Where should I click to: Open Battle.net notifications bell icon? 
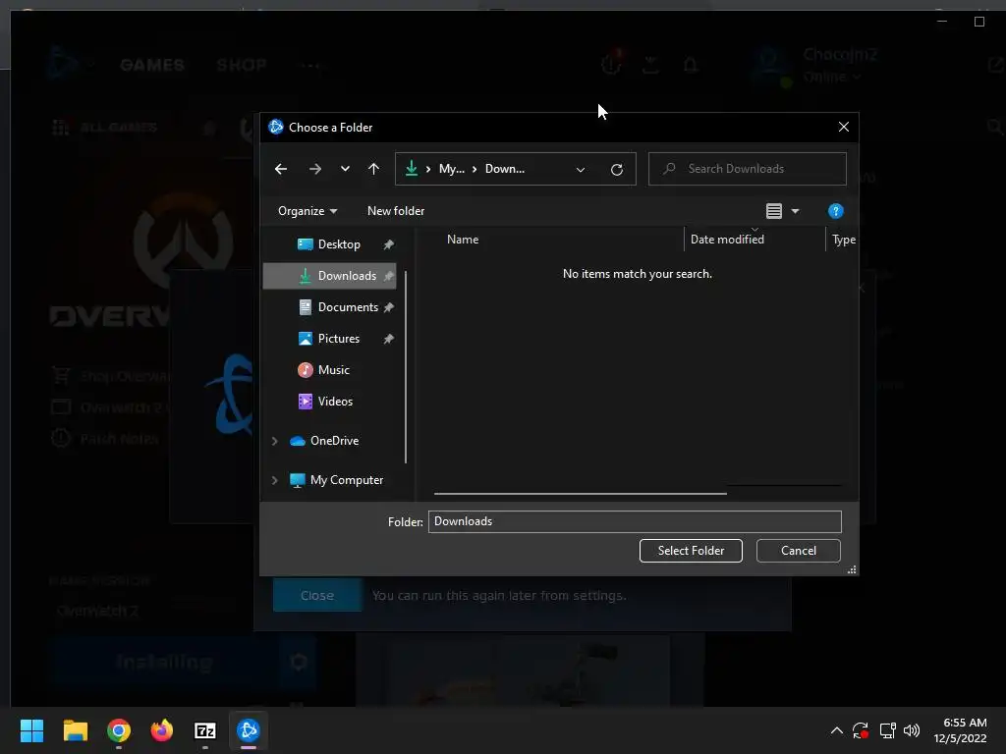click(x=691, y=65)
